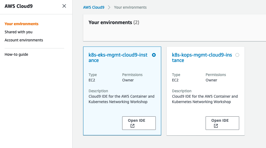Open the How-to guide link
The height and width of the screenshot is (148, 266).
click(16, 54)
